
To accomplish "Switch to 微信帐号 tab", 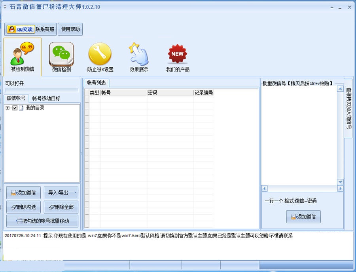I will pyautogui.click(x=16, y=98).
